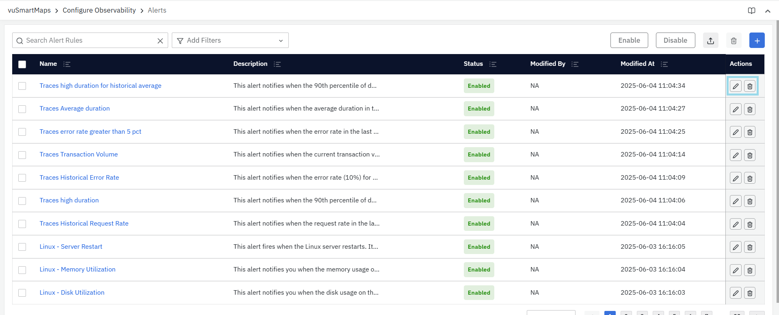This screenshot has height=315, width=779.
Task: Open the Traces Historical Error Rate link
Action: point(79,178)
